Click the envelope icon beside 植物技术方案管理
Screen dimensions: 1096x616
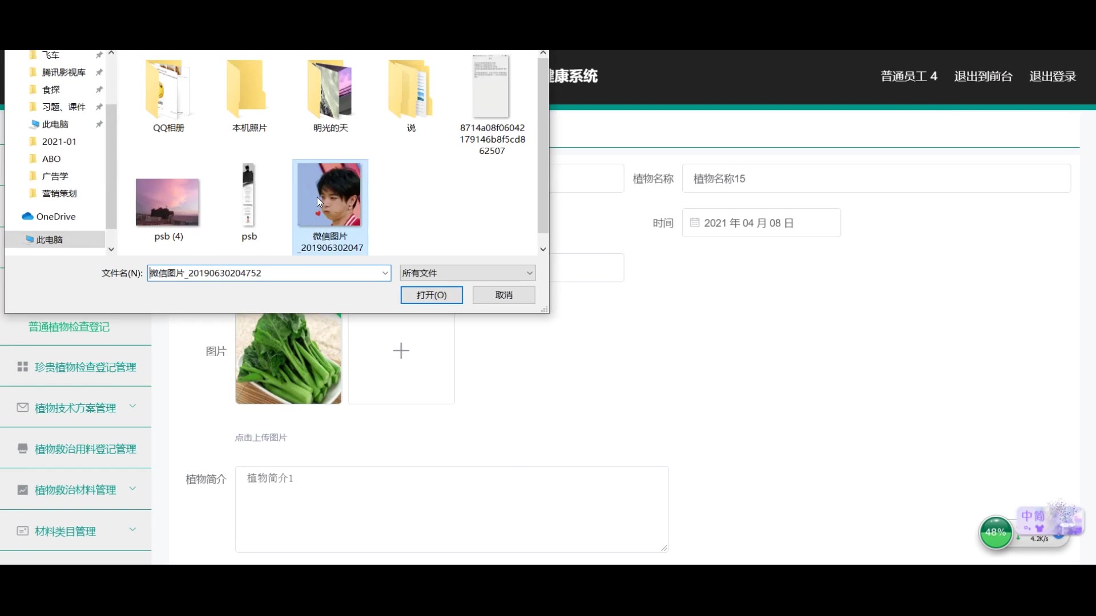23,408
